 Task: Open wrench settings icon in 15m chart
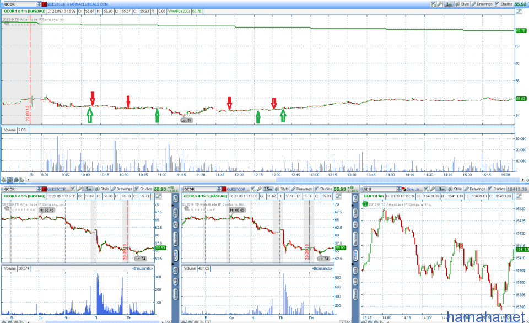pyautogui.click(x=259, y=189)
